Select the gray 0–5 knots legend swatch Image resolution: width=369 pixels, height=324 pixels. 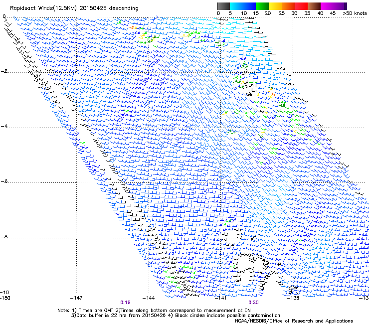223,6
